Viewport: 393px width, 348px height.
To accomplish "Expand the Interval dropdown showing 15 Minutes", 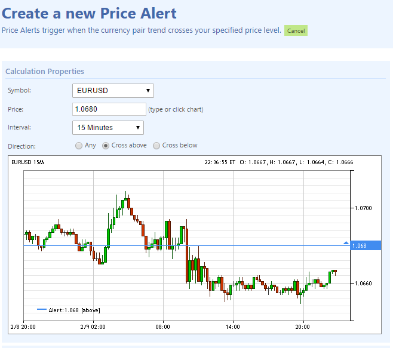I will (108, 127).
